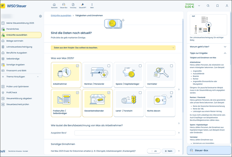Click the Ausgeübter Beruf input field
The width and height of the screenshot is (232, 157).
[125, 133]
